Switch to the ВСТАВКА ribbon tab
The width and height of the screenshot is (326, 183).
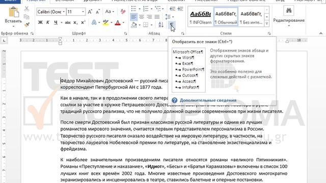coord(65,1)
